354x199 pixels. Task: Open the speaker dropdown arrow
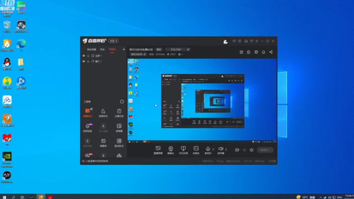click(226, 149)
